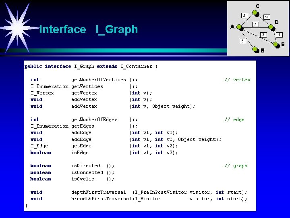Click the "I_Visitor" parameter type
The width and height of the screenshot is (290, 218).
[147, 199]
